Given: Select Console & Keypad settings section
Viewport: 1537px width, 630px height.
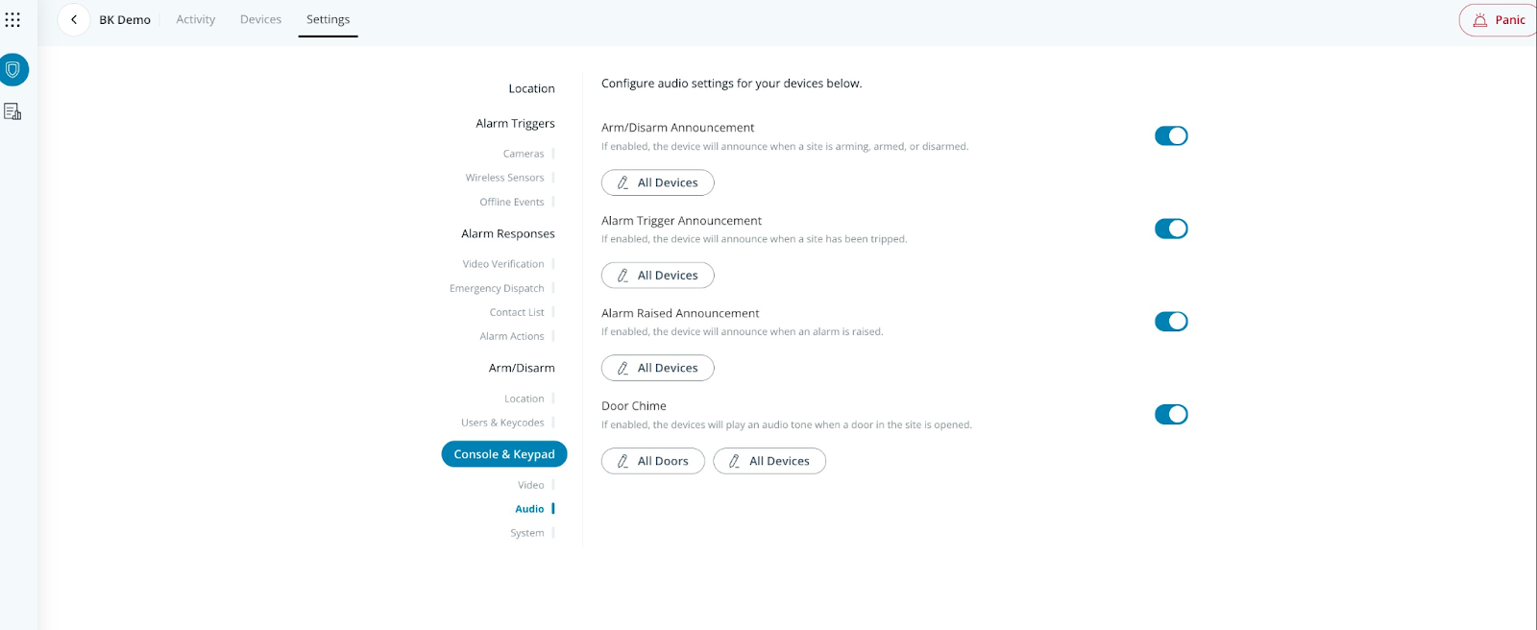Looking at the screenshot, I should pyautogui.click(x=504, y=454).
